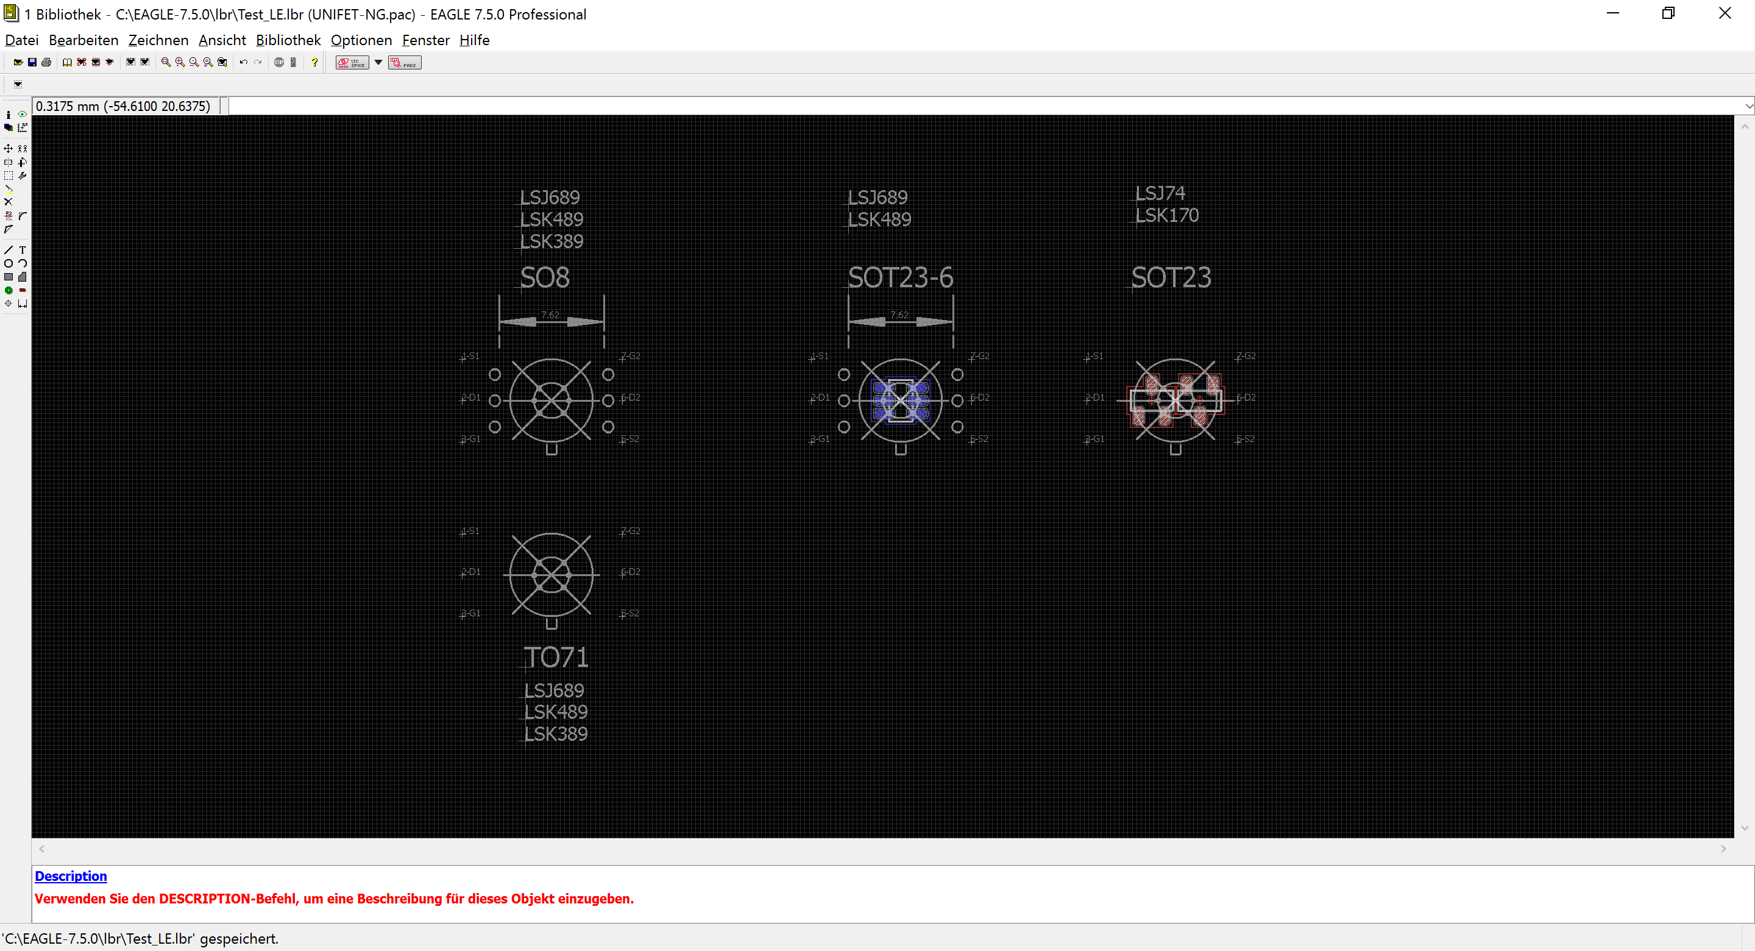Viewport: 1755px width, 951px height.
Task: Select the Show eye tool
Action: [x=23, y=115]
